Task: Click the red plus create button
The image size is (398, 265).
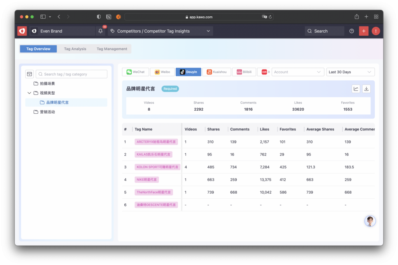Action: (x=363, y=31)
